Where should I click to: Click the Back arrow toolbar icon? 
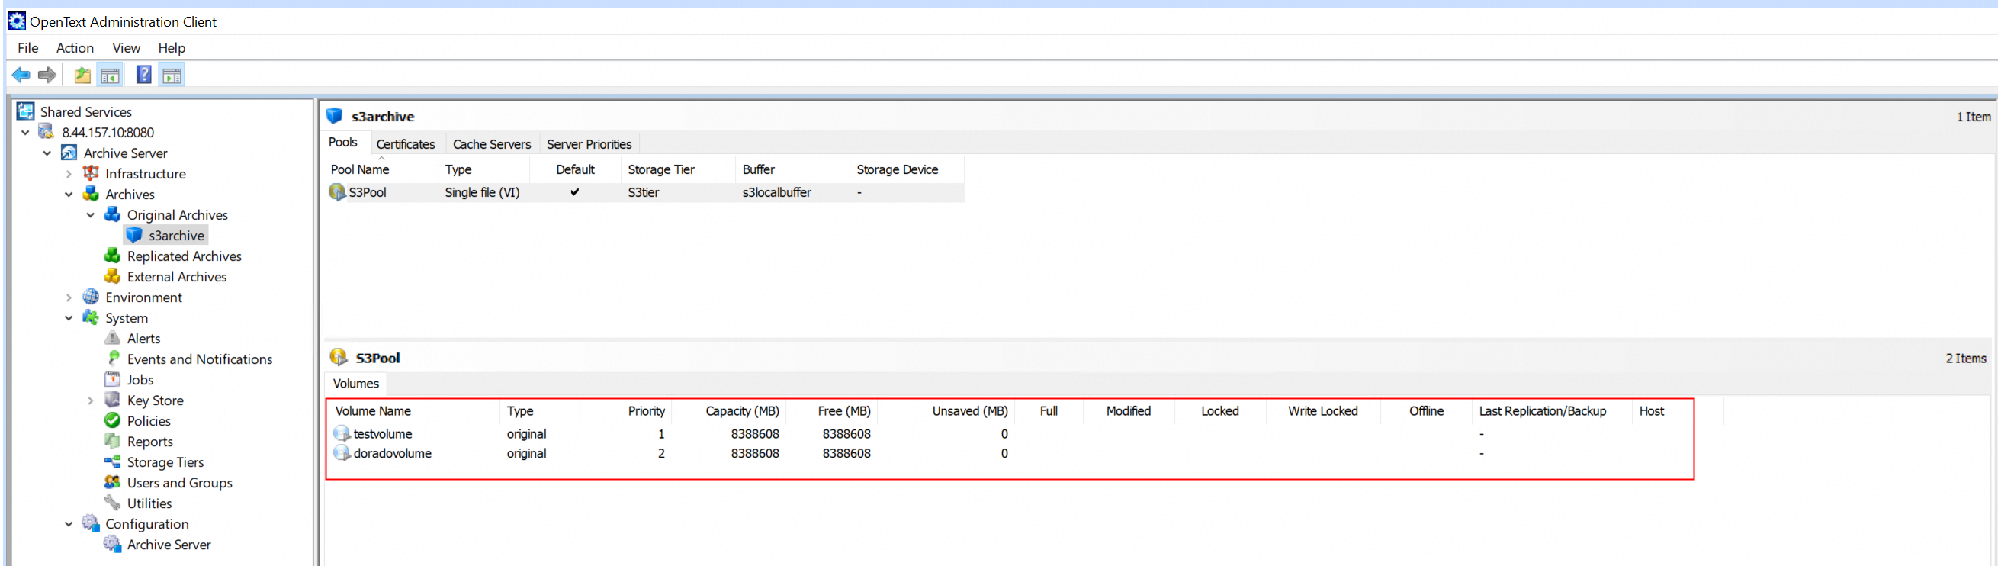pyautogui.click(x=21, y=76)
